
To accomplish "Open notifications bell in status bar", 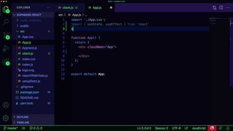I will tap(228, 128).
